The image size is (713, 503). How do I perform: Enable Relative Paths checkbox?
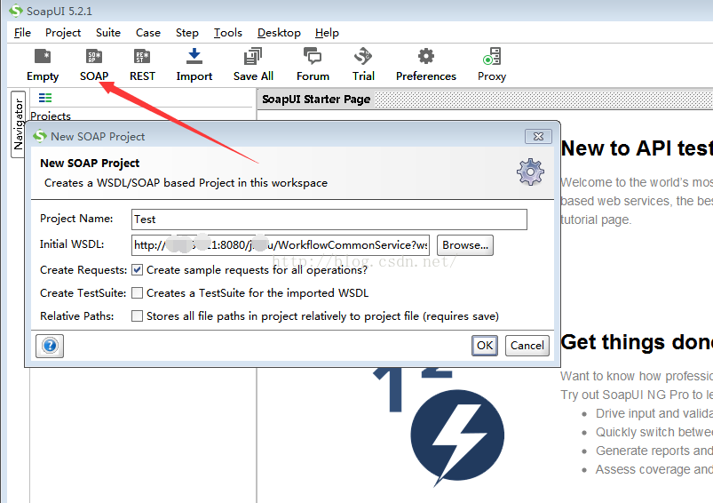[137, 315]
